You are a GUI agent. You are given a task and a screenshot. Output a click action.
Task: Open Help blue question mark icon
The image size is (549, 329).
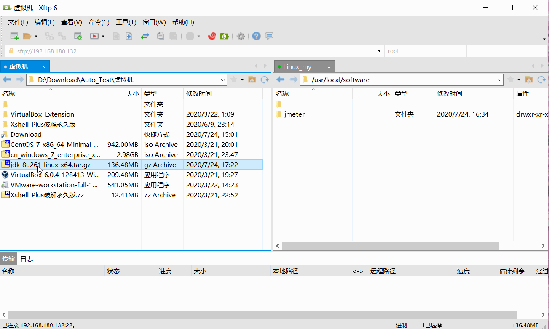point(256,36)
